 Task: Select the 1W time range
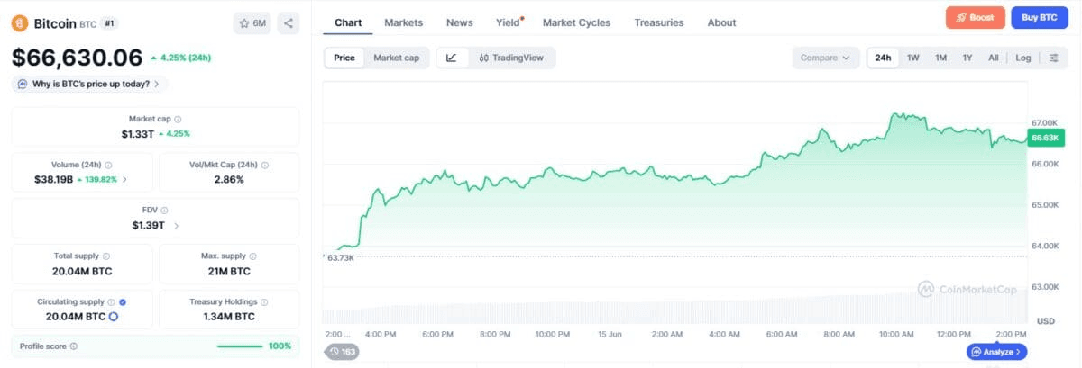(913, 58)
